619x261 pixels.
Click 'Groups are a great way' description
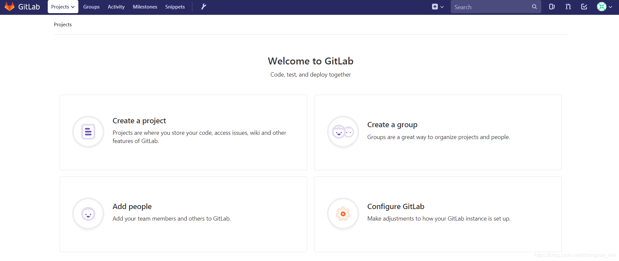tap(439, 137)
